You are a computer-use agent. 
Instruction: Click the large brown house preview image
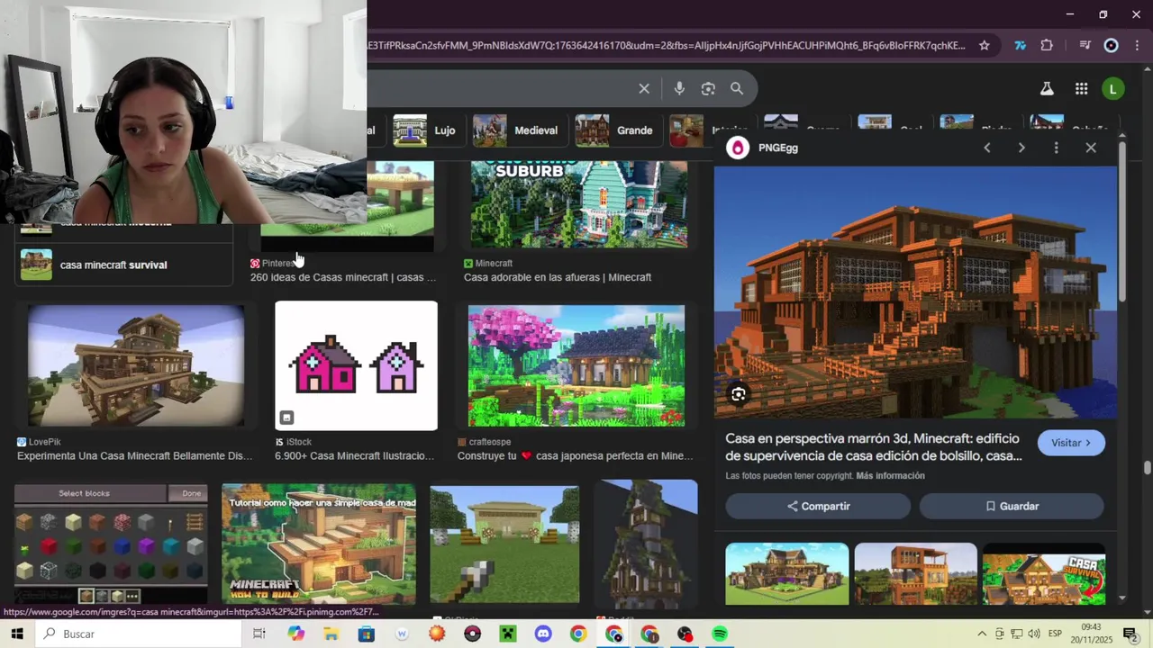915,292
